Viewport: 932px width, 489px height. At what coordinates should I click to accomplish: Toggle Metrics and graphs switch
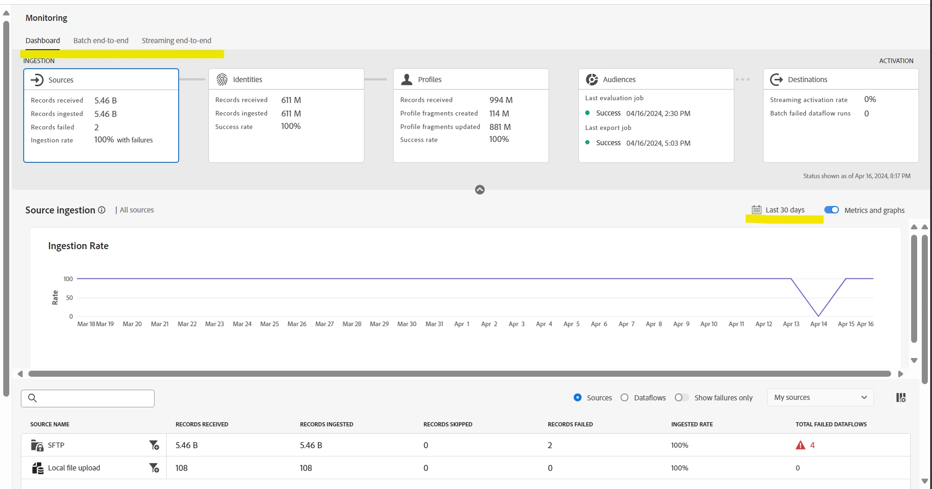[831, 210]
